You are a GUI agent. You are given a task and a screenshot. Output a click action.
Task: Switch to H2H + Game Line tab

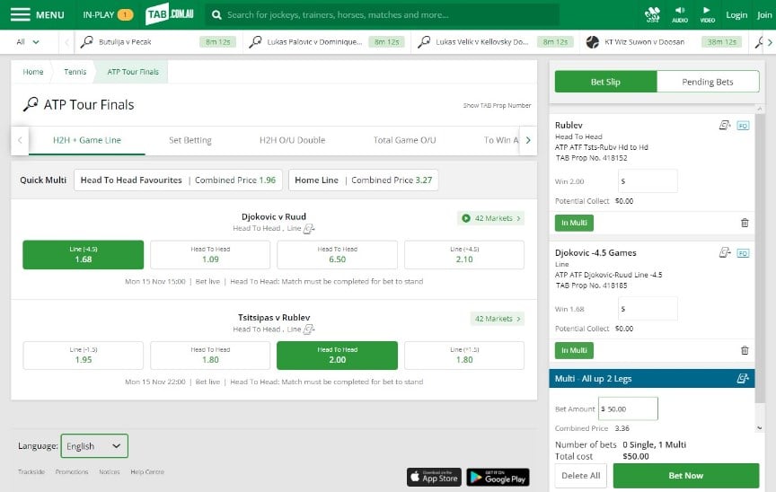(87, 140)
